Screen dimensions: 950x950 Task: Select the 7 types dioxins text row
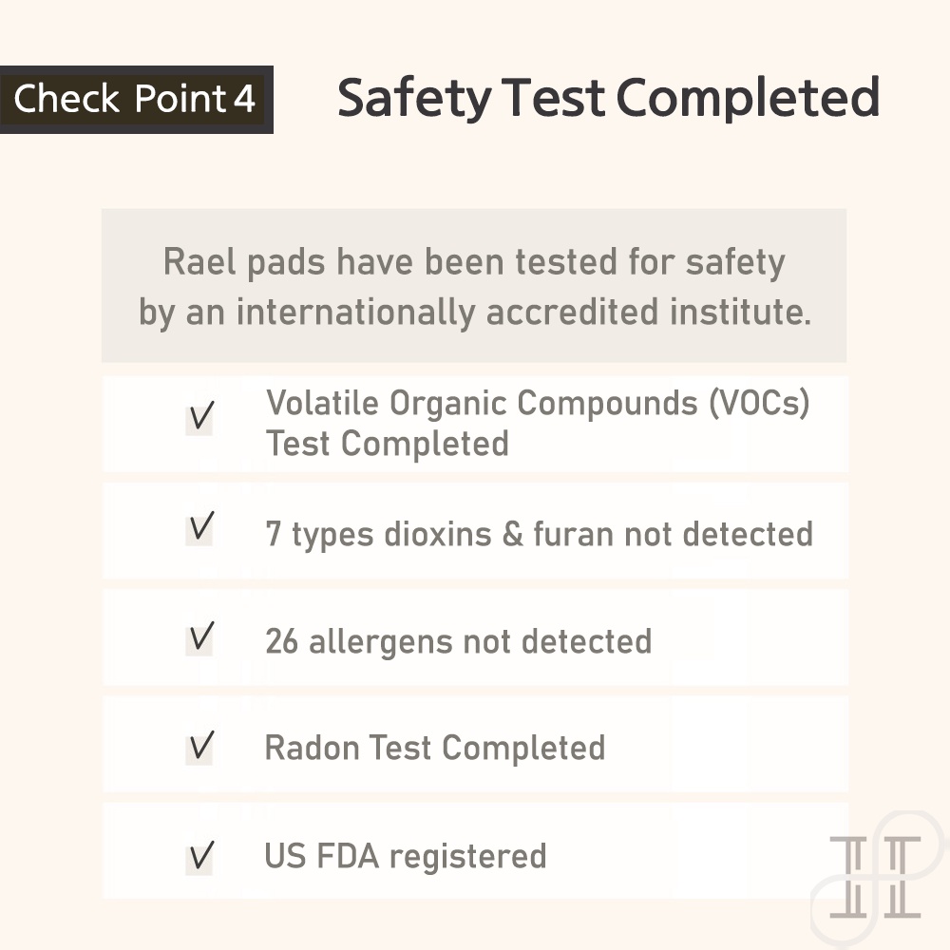point(540,534)
